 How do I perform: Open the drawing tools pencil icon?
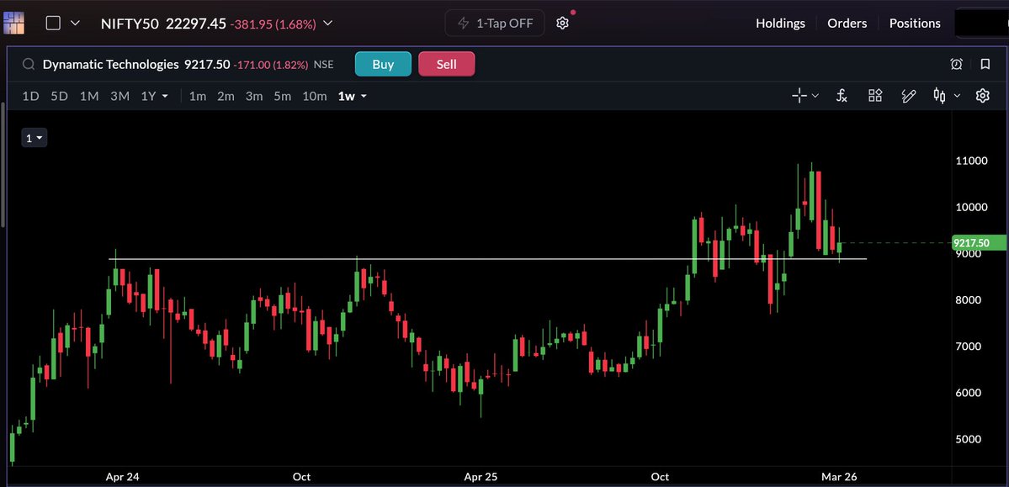909,96
